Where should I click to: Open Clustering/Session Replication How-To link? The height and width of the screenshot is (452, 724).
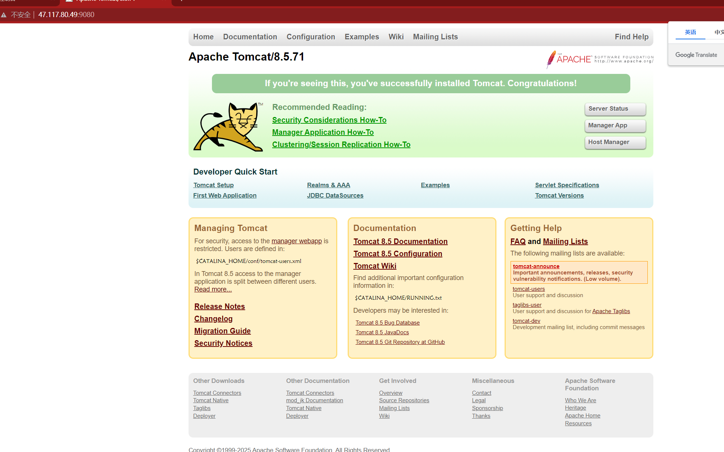point(341,144)
